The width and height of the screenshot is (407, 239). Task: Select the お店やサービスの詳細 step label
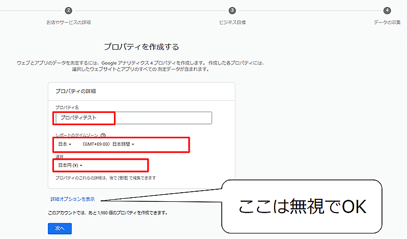coord(69,22)
